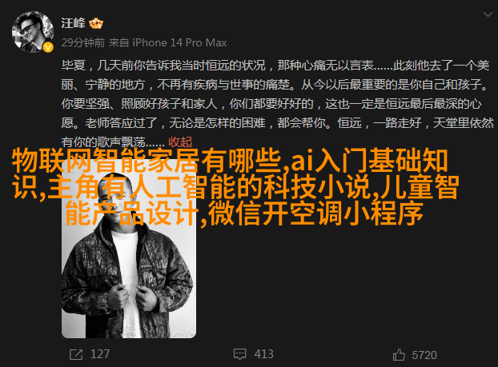Click the orange text 主角有人工智能的科技小说
This screenshot has height=367, width=498.
pos(209,187)
